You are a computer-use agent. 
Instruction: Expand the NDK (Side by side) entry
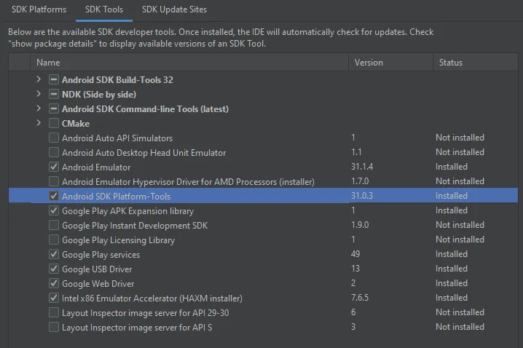point(39,94)
